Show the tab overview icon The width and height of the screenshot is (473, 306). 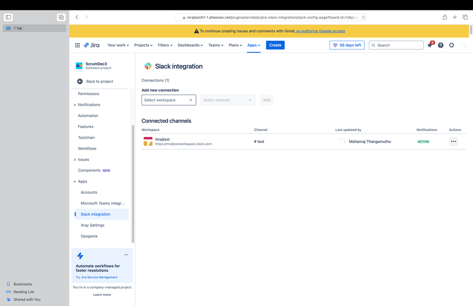465,17
